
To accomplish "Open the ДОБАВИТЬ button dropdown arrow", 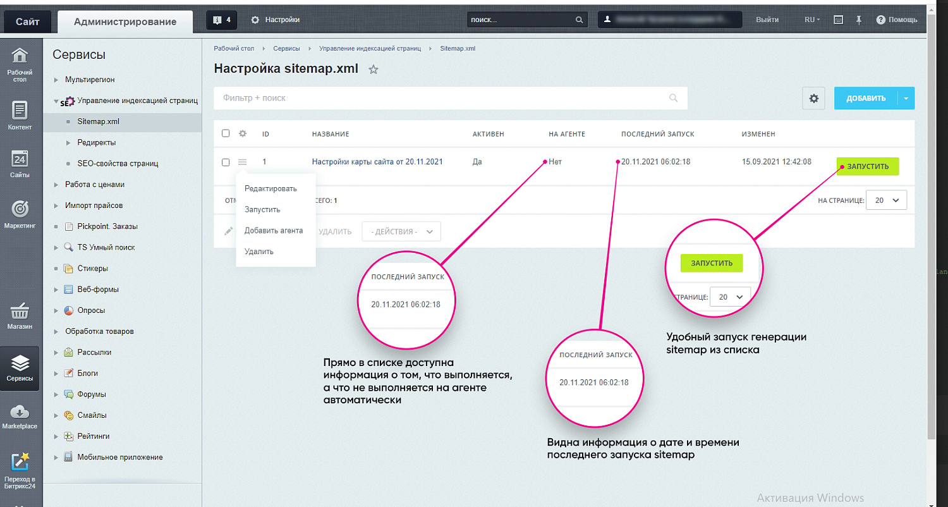I will click(x=906, y=98).
